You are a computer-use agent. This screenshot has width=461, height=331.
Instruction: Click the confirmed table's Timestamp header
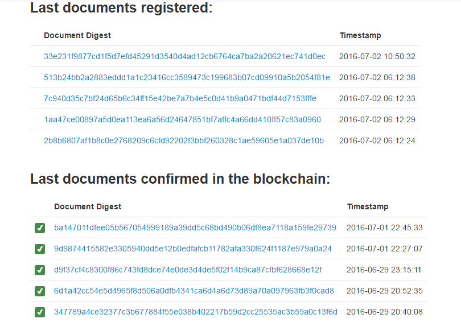pos(368,206)
